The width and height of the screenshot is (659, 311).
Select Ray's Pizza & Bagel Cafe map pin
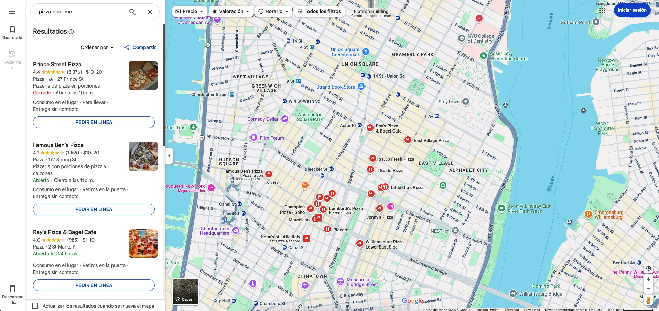[x=370, y=128]
